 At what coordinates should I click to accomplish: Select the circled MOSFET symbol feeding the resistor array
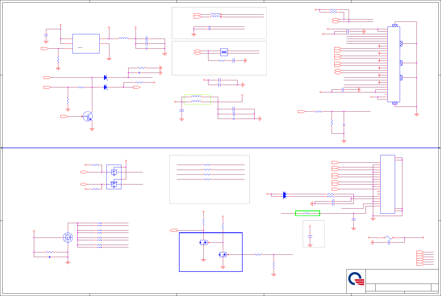68,238
